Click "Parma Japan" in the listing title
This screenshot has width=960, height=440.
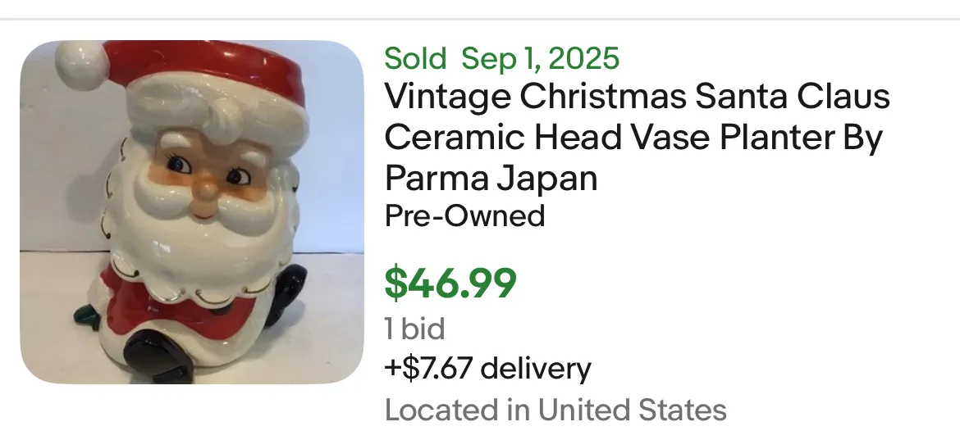click(491, 178)
